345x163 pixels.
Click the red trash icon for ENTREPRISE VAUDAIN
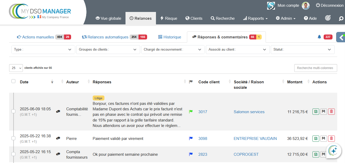pos(331,139)
